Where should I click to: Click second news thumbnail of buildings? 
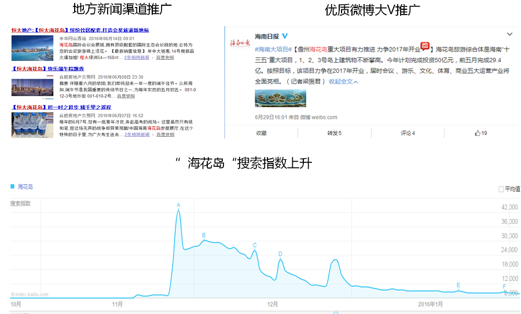[x=32, y=87]
